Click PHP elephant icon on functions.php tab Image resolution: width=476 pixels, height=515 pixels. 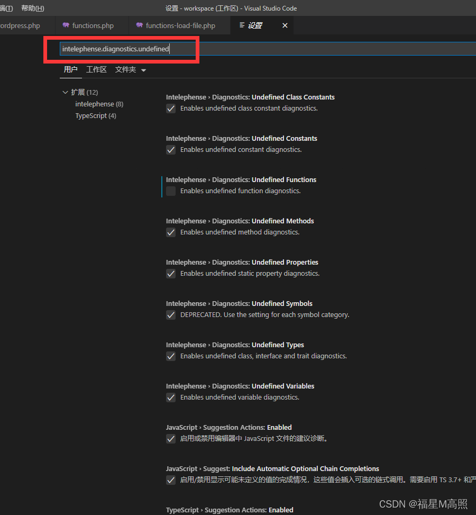coord(66,25)
